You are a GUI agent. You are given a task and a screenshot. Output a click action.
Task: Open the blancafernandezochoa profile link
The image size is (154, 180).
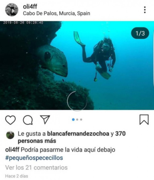(x=78, y=134)
